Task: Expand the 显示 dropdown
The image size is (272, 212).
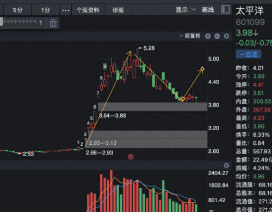Action: click(x=186, y=10)
